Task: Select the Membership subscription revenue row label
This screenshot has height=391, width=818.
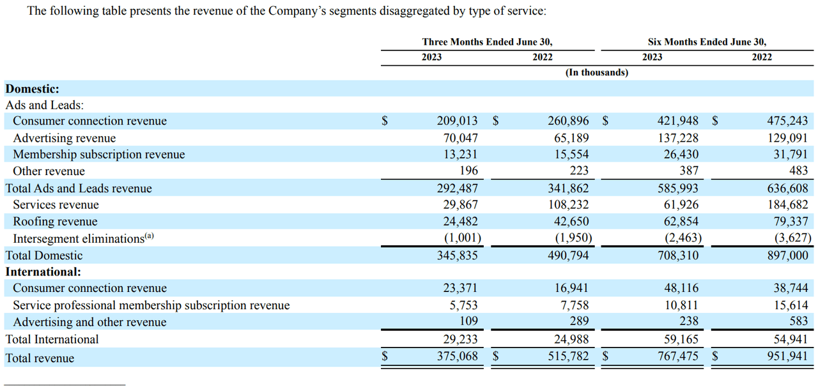Action: coord(98,155)
